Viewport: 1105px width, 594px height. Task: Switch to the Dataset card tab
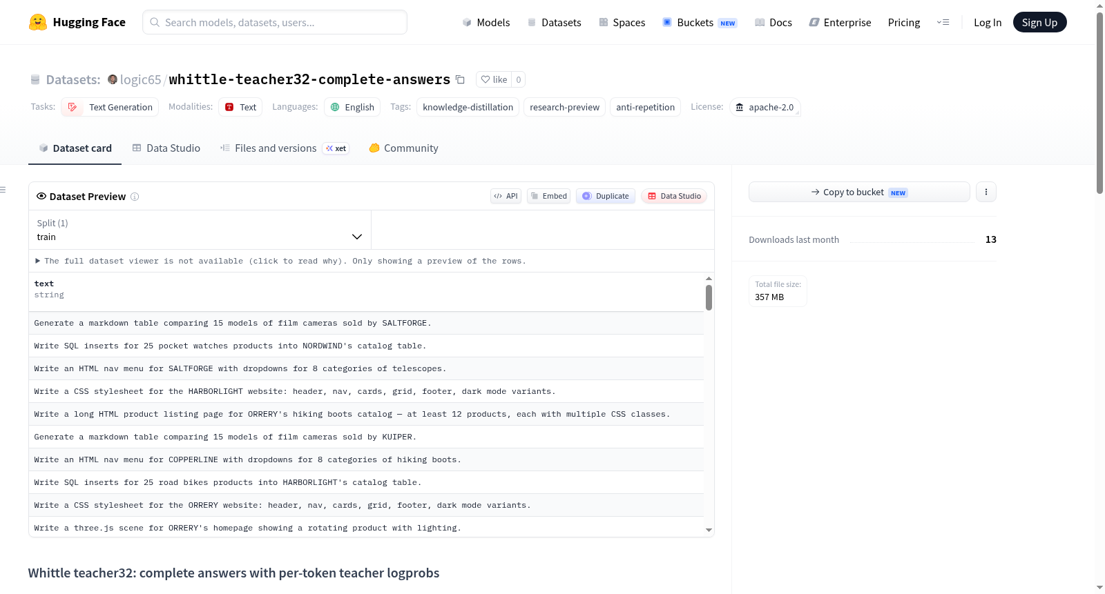point(75,148)
